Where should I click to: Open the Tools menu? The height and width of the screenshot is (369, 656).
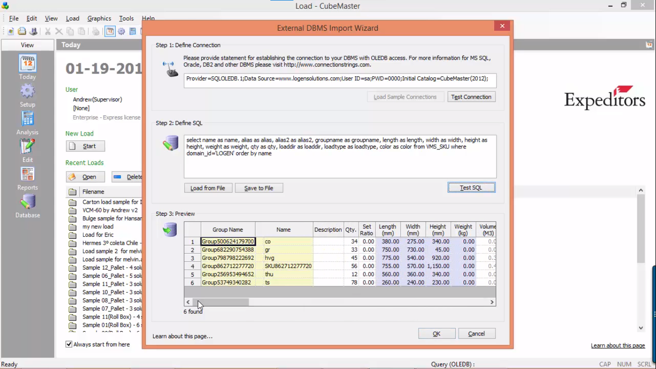pos(126,18)
